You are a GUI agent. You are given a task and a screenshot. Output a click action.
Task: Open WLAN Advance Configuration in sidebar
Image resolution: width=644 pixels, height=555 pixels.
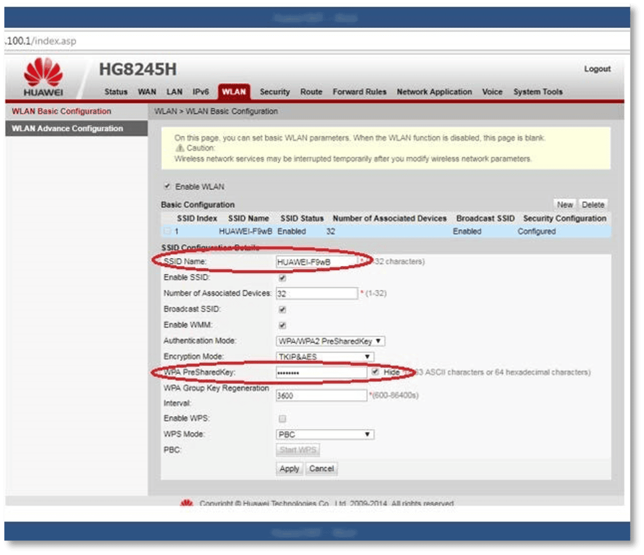tap(67, 128)
